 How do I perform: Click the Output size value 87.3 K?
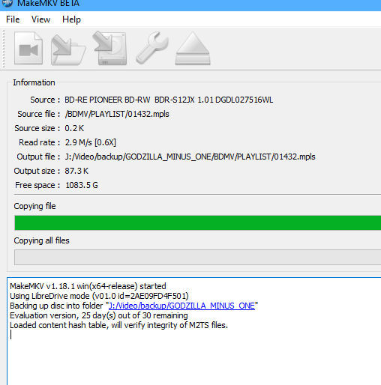tap(76, 171)
